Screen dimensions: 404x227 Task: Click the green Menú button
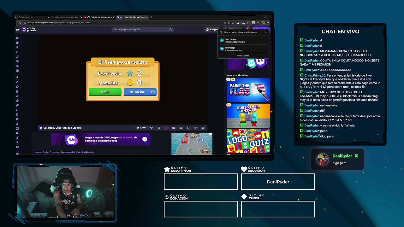[x=105, y=92]
